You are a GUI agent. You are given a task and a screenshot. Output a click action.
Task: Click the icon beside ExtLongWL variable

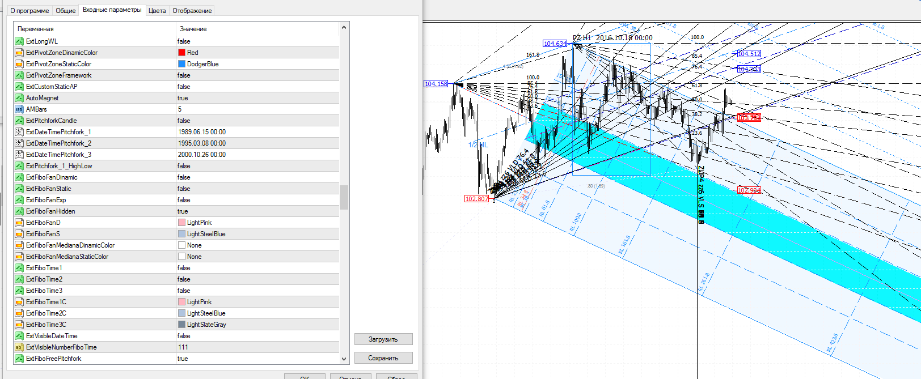tap(19, 41)
